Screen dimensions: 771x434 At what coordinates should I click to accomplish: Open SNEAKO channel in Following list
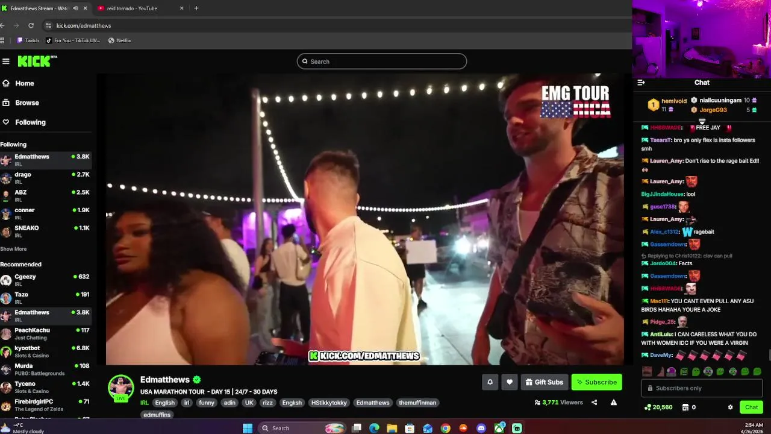coord(46,231)
